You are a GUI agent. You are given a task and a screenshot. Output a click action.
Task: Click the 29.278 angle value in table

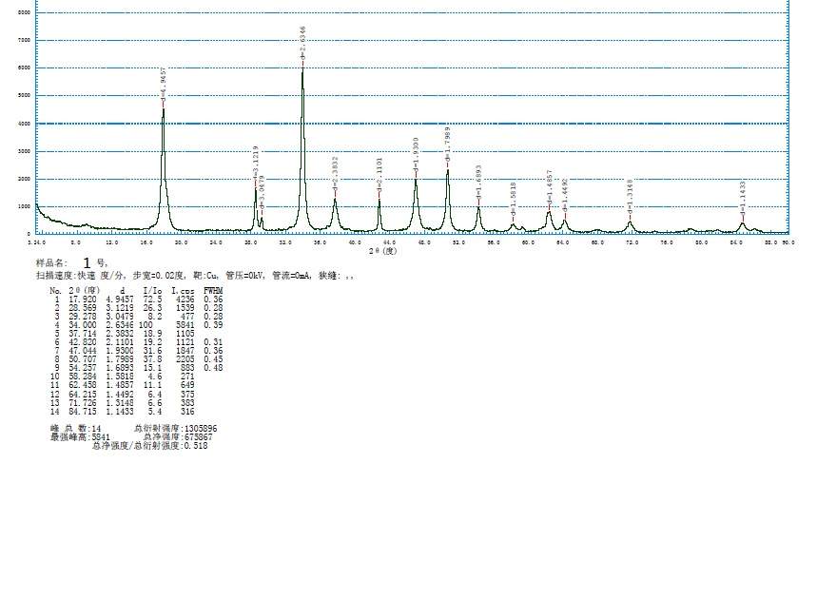tap(83, 317)
